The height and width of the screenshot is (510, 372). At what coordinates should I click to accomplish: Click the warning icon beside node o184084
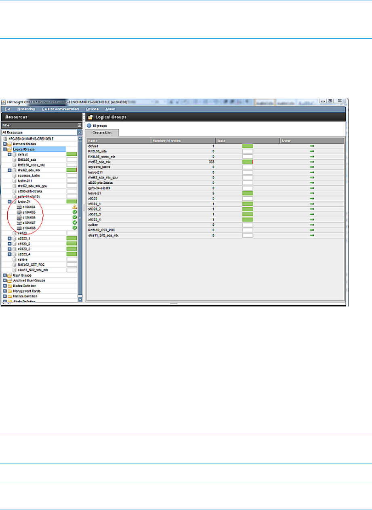75,207
